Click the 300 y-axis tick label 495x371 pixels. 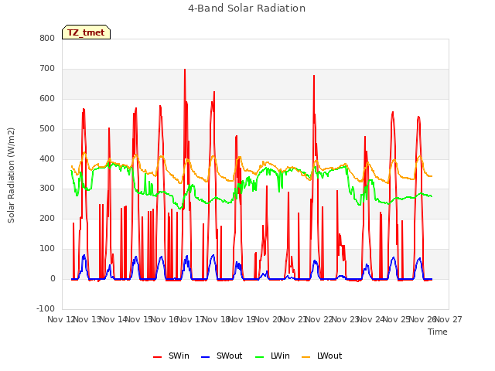coord(47,189)
